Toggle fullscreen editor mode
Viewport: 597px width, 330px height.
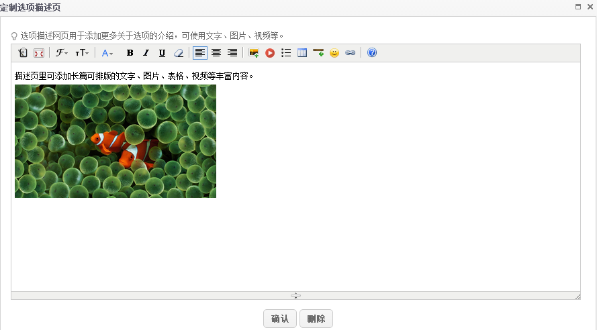[x=38, y=53]
